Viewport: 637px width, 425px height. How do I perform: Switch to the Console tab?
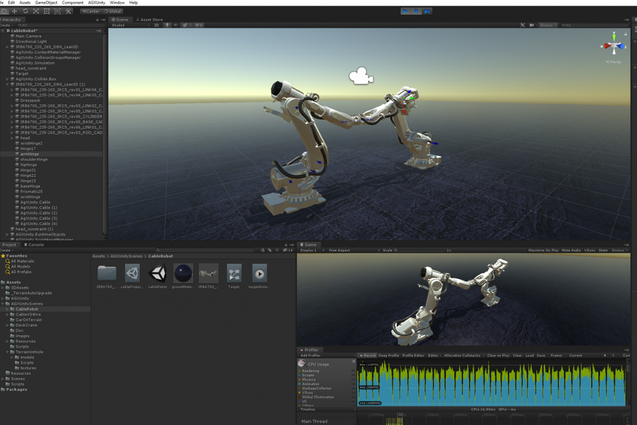(x=35, y=244)
